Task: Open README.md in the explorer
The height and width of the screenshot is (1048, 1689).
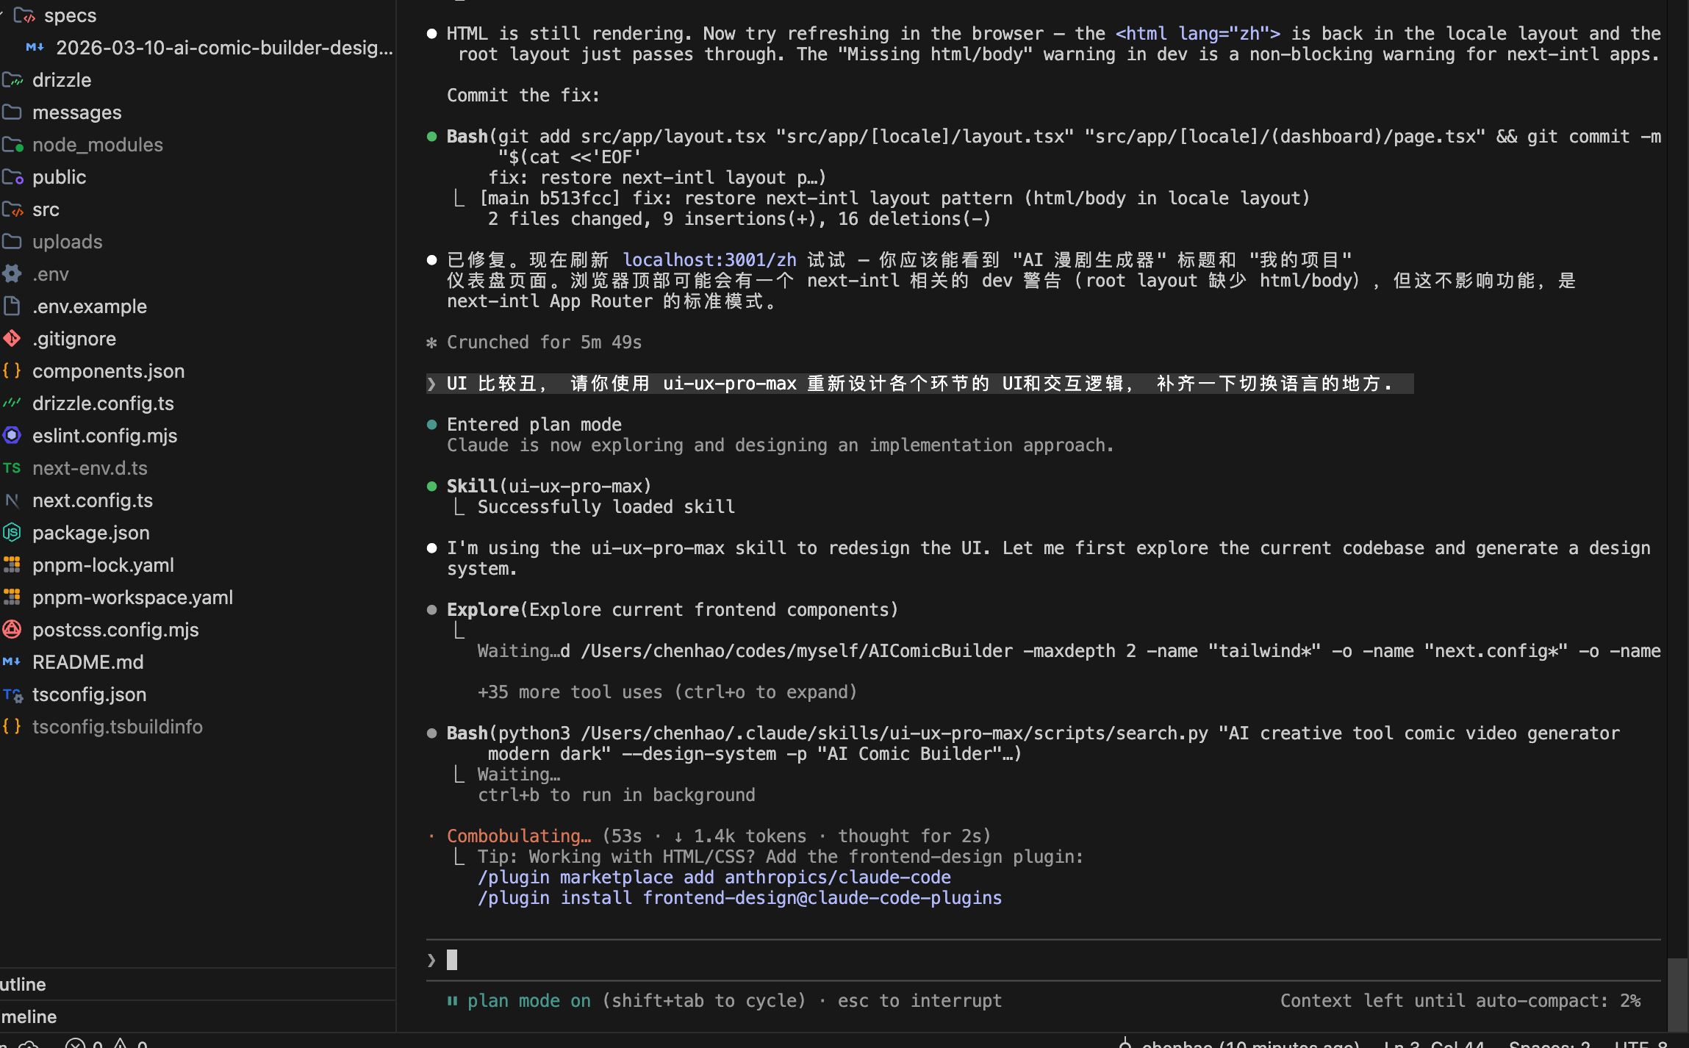Action: coord(87,662)
